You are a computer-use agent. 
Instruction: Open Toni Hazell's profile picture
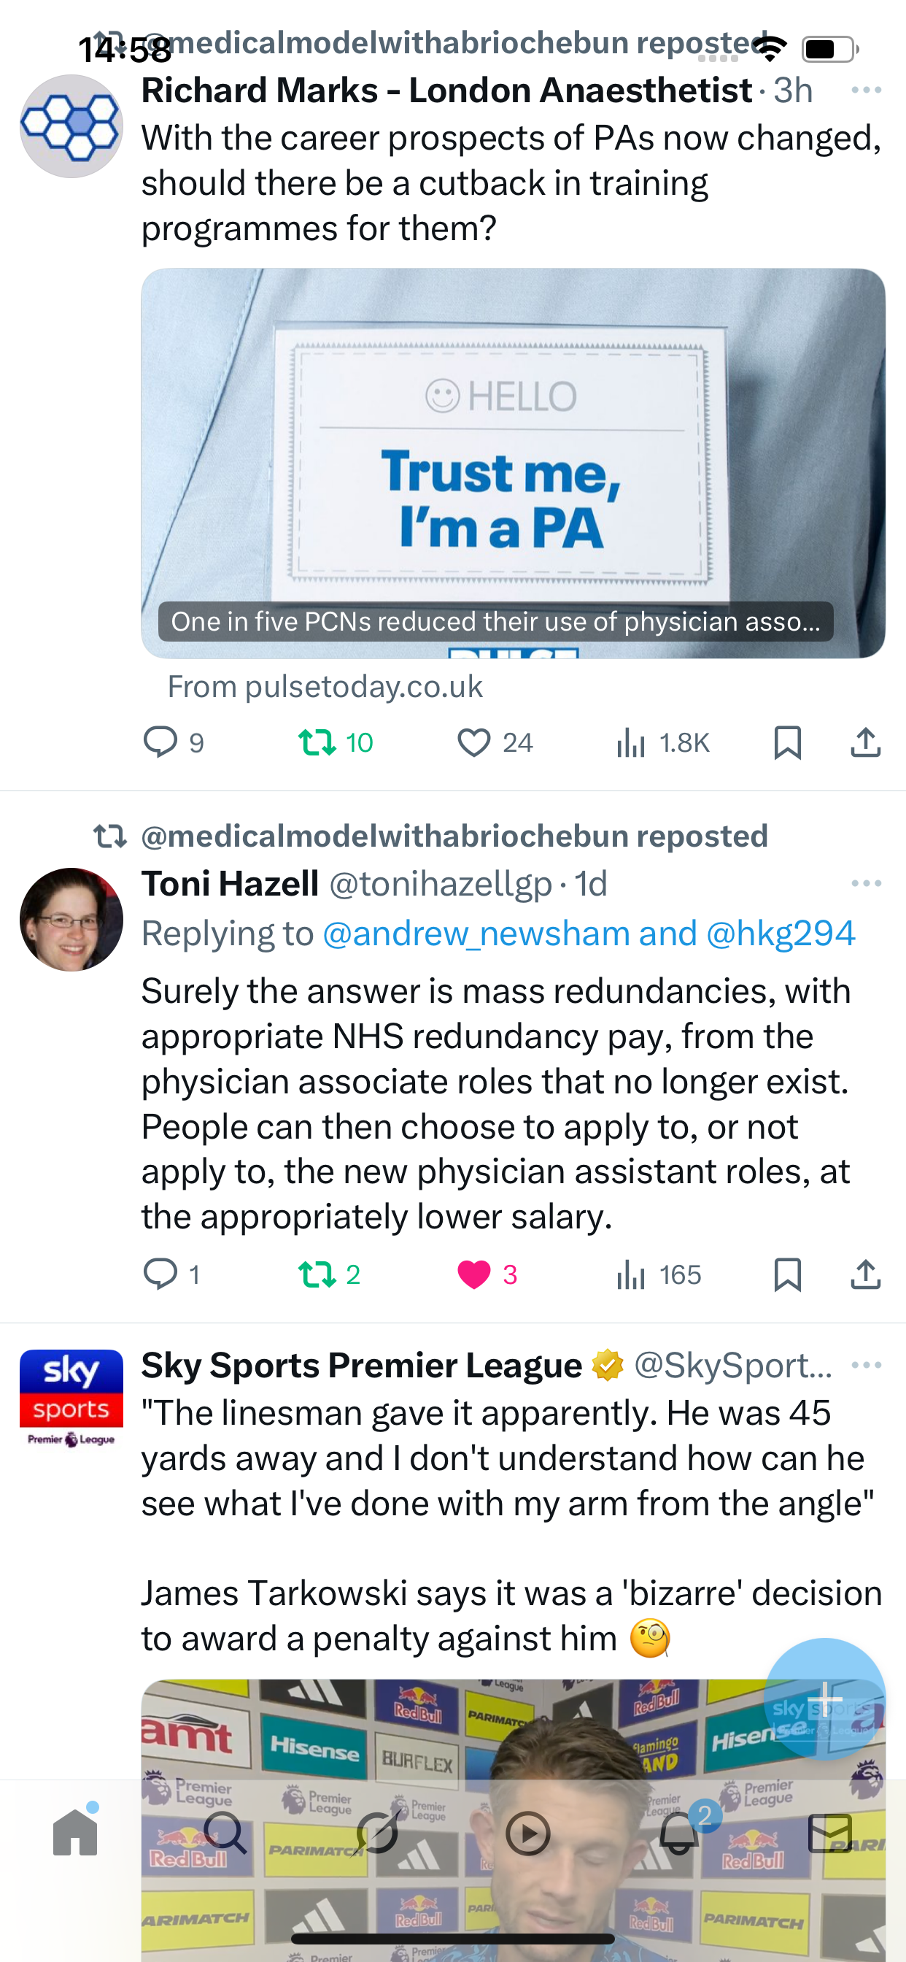(x=71, y=919)
